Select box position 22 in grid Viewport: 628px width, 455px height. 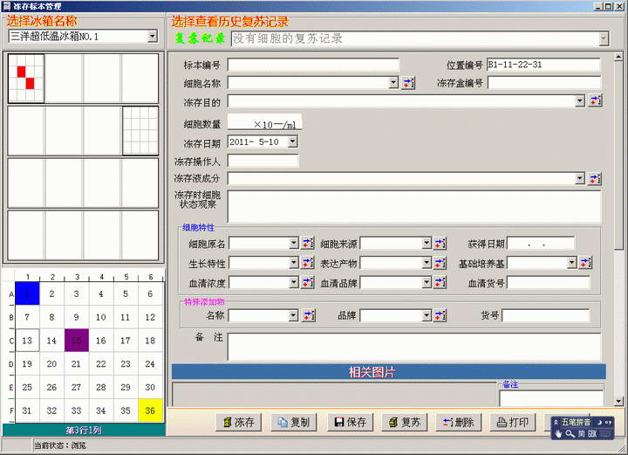(x=101, y=363)
